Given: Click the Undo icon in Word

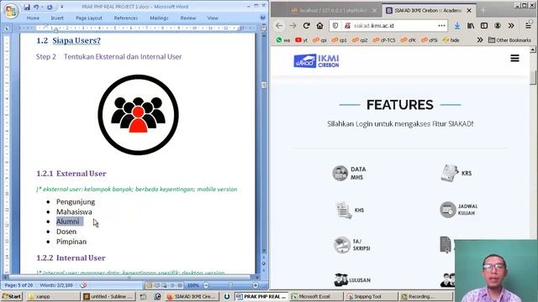Looking at the screenshot, I should [x=36, y=7].
